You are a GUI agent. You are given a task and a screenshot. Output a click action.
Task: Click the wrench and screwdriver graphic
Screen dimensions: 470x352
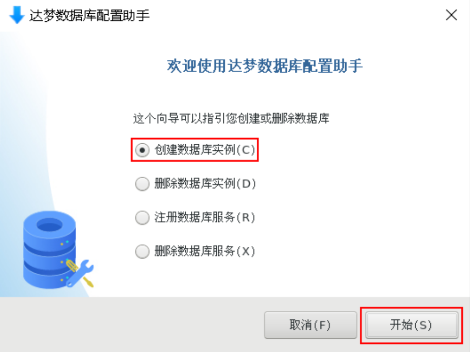80,273
